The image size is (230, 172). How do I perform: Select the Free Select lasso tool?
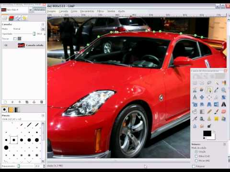[209, 83]
